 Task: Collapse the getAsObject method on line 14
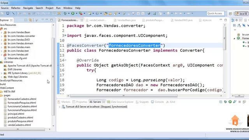click(x=65, y=60)
